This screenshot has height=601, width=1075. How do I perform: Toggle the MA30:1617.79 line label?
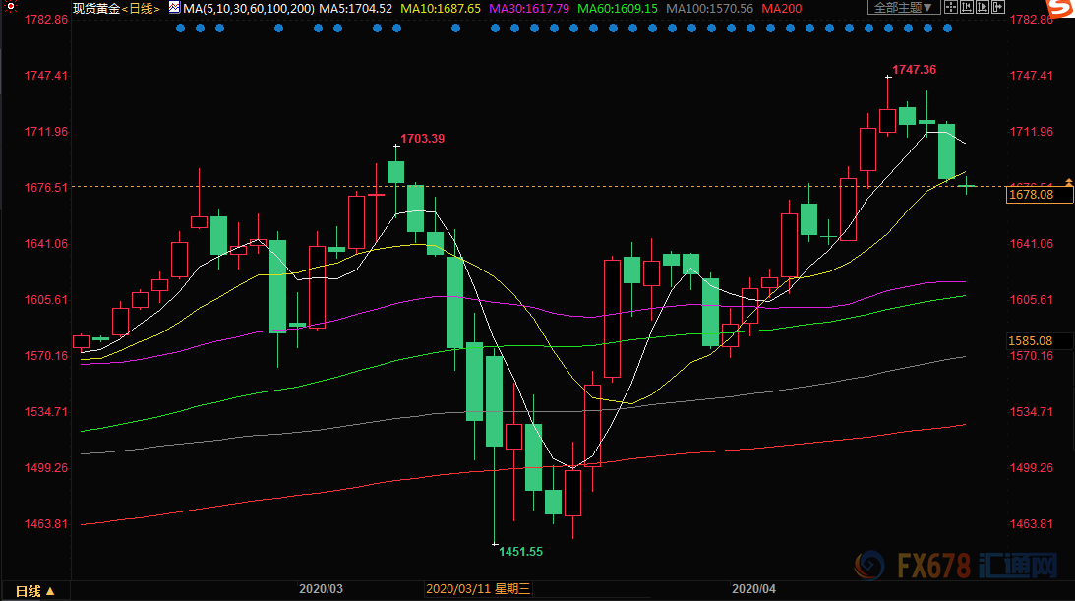529,8
